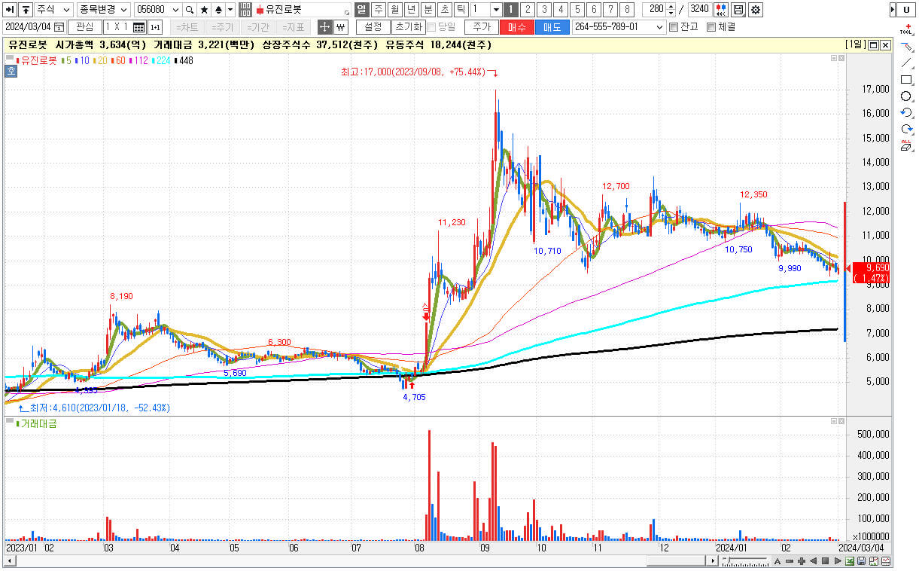Click the floppy disk save icon

738,10
